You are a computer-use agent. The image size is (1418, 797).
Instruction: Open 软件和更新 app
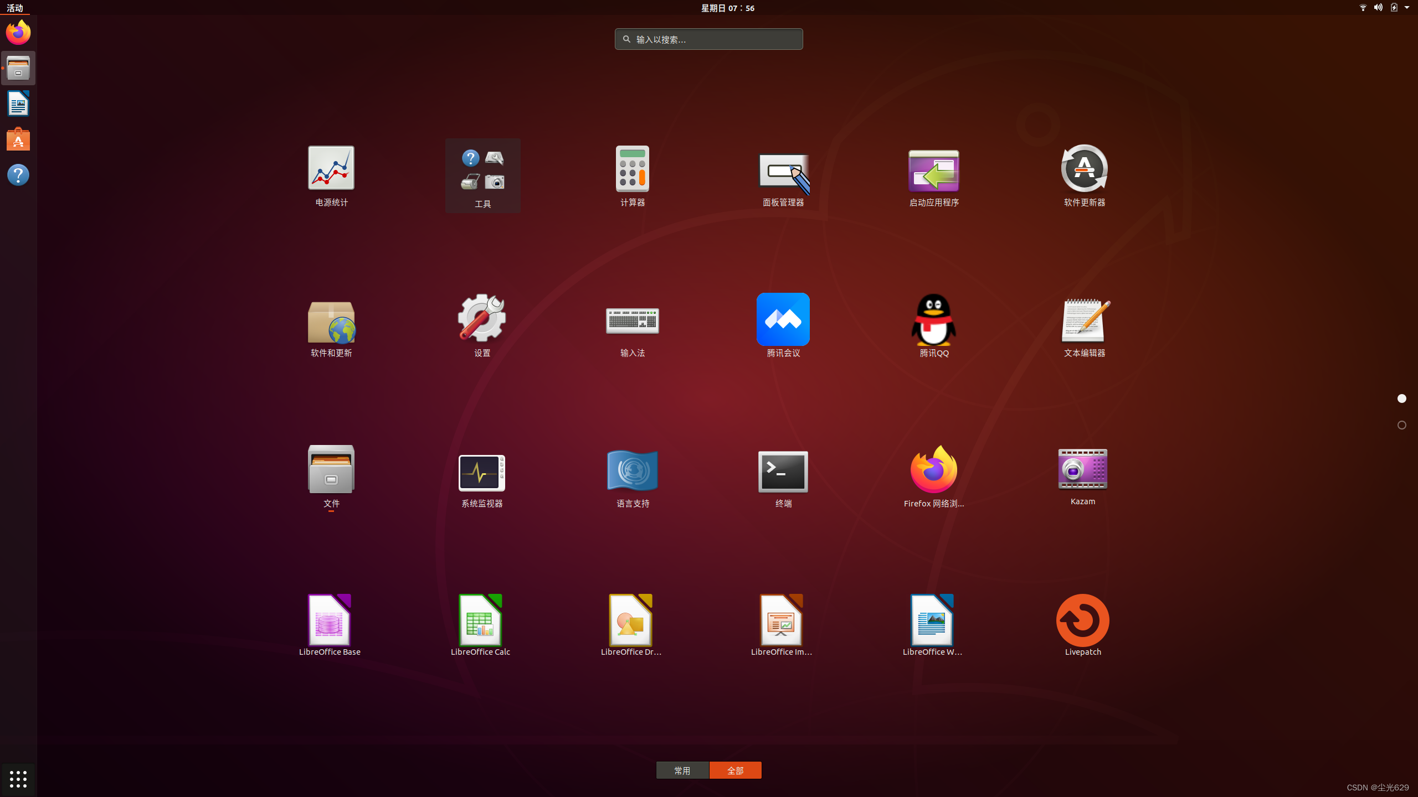click(331, 327)
